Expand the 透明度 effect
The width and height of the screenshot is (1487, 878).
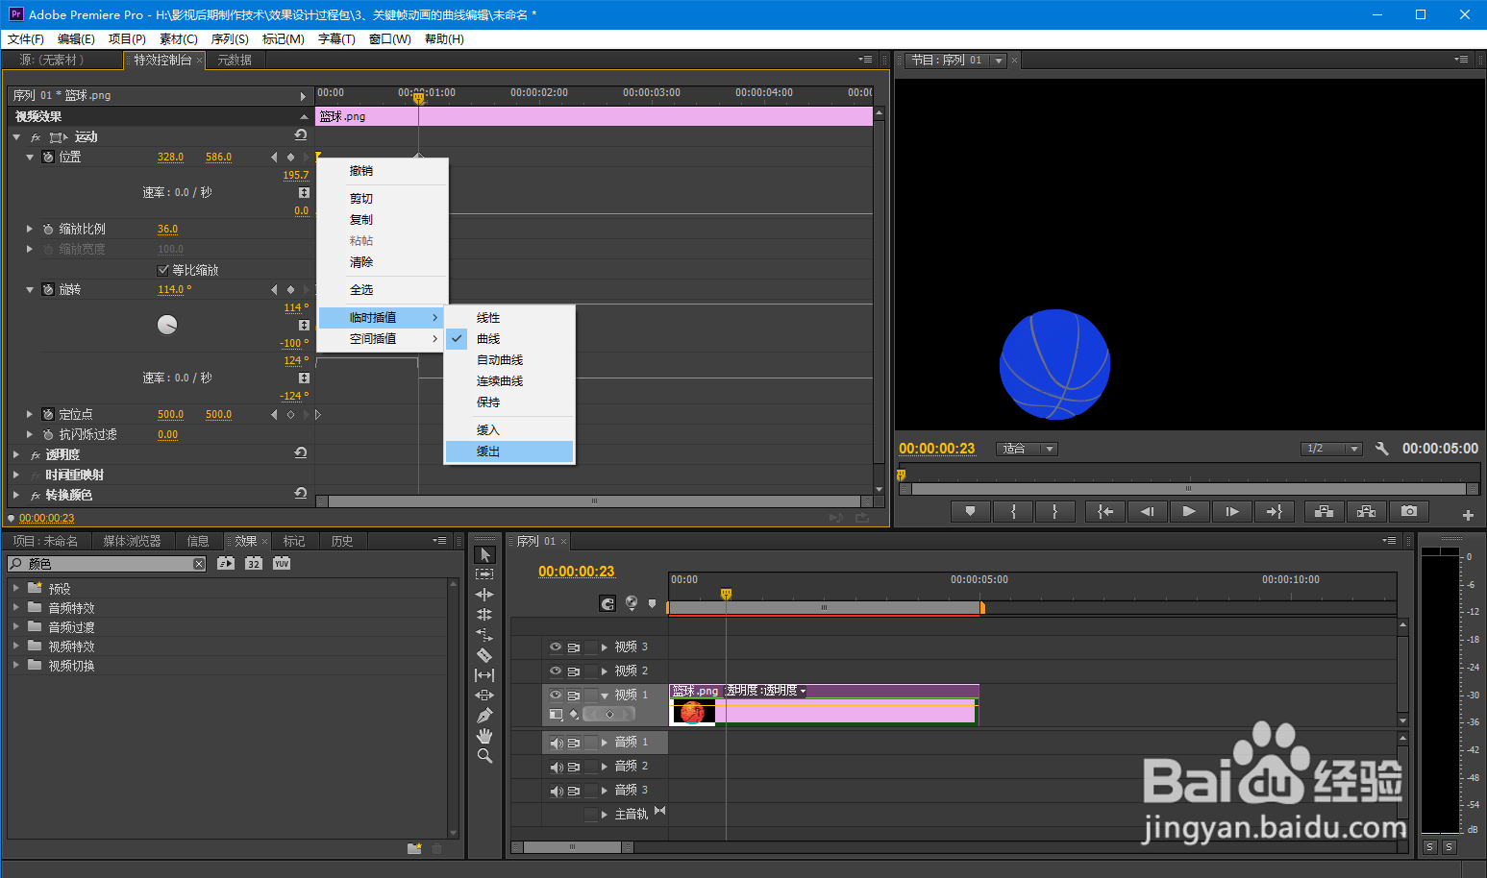[16, 454]
